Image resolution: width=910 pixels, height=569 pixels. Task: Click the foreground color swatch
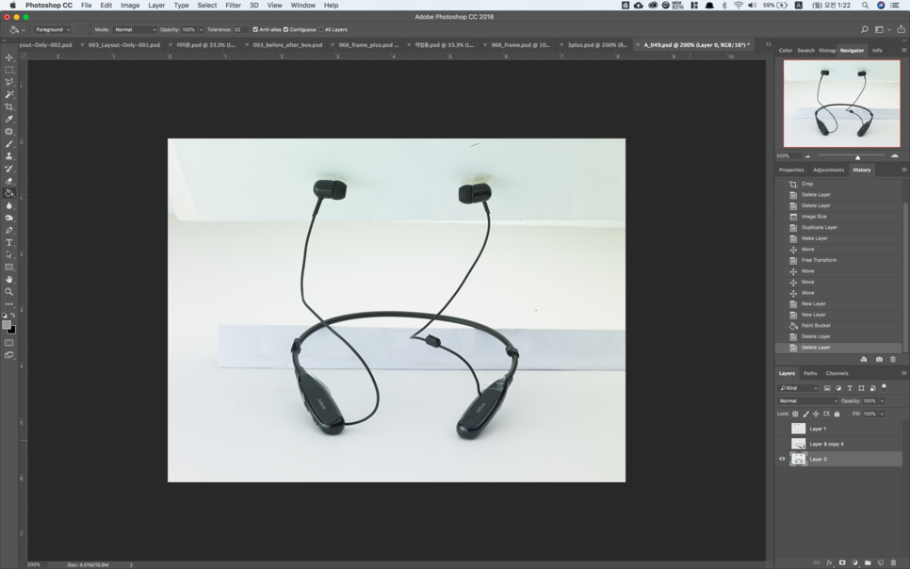tap(7, 325)
